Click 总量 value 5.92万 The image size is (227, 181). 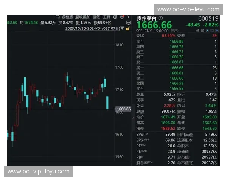pyautogui.click(x=169, y=94)
